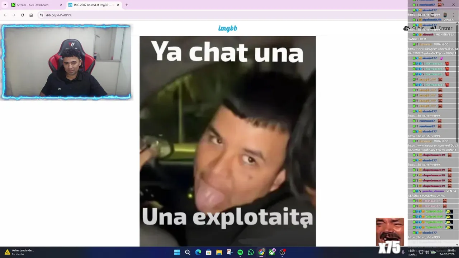Open Windows taskbar Search
Screen dimensions: 459x258
coord(188,252)
